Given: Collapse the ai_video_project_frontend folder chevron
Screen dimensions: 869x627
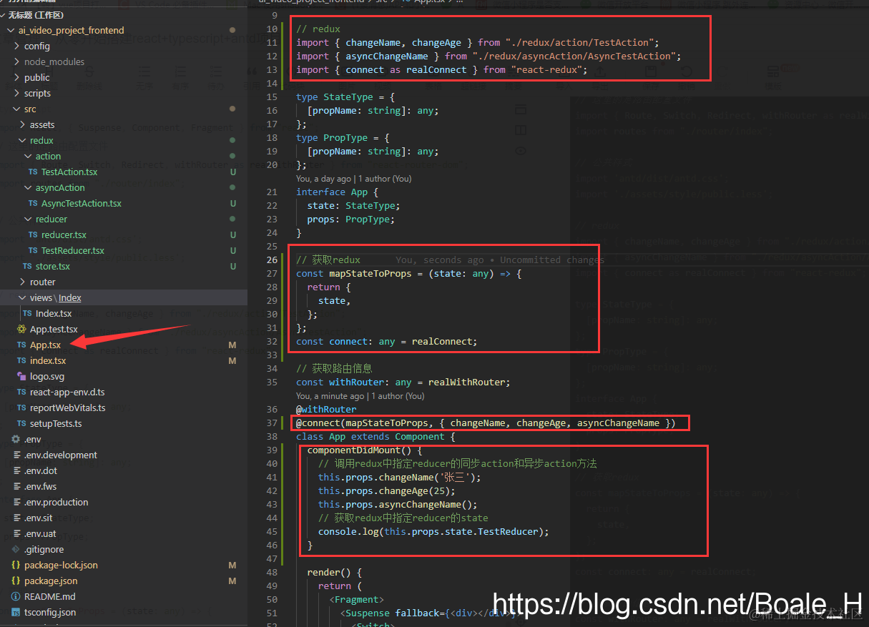Looking at the screenshot, I should pos(10,31).
